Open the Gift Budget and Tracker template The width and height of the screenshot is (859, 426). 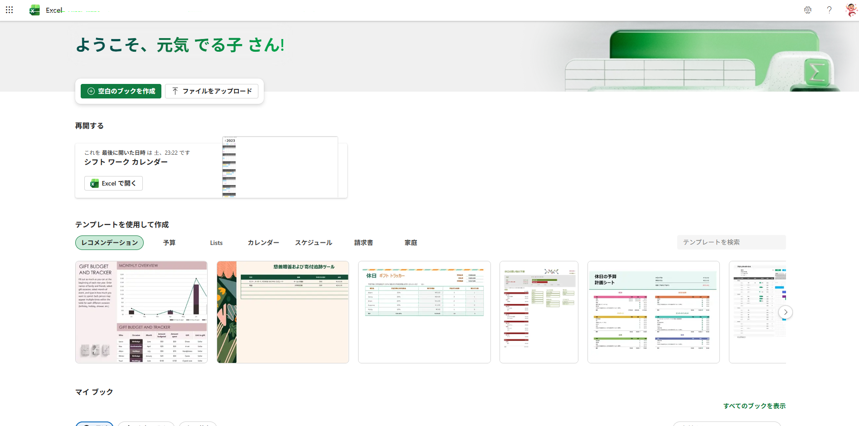pyautogui.click(x=141, y=312)
